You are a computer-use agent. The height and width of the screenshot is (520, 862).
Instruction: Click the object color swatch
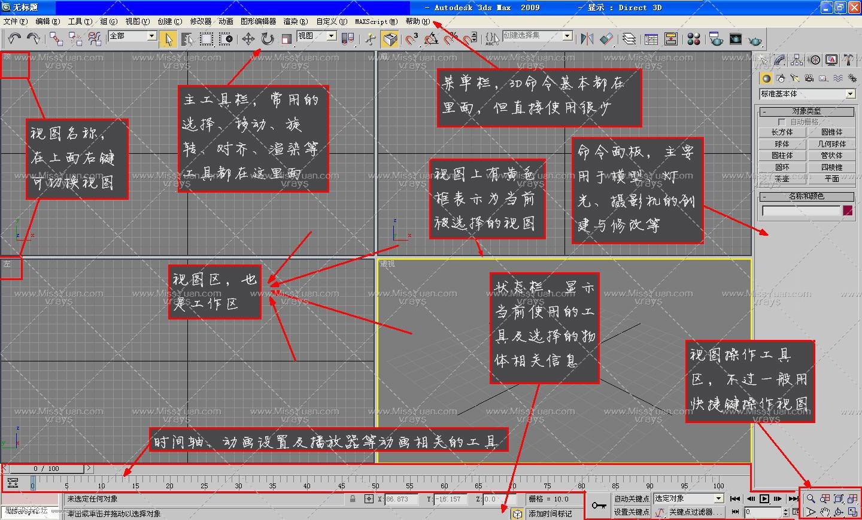[x=848, y=211]
